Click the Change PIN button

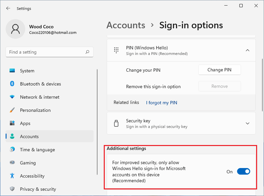219,70
